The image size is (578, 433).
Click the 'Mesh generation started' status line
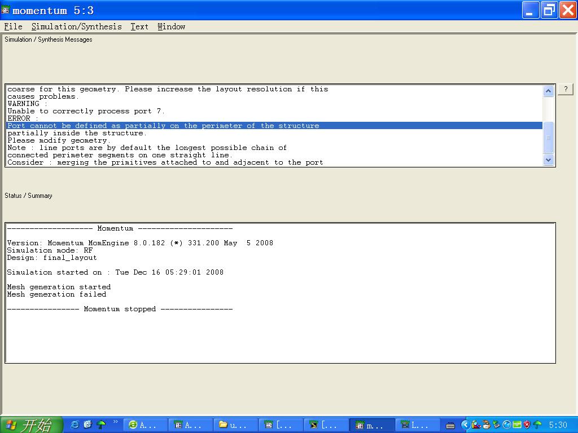click(x=59, y=287)
